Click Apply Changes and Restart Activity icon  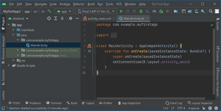tap(128, 11)
